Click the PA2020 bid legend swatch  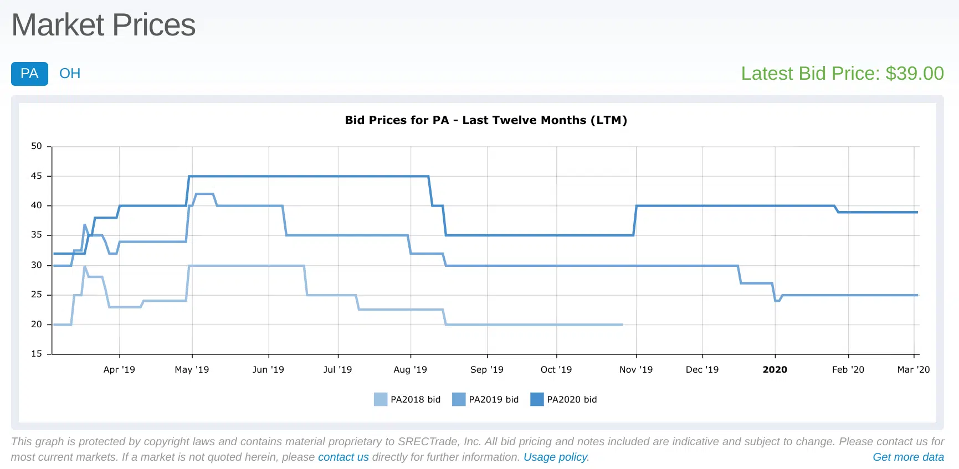(x=536, y=399)
